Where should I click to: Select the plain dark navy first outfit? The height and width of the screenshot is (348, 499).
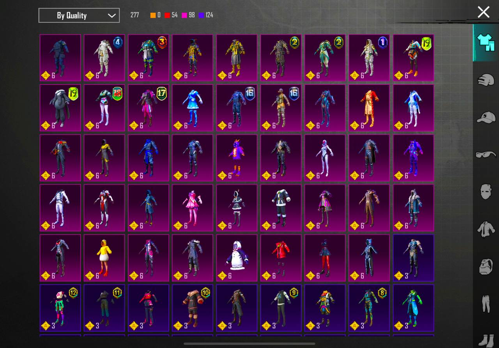[x=60, y=58]
